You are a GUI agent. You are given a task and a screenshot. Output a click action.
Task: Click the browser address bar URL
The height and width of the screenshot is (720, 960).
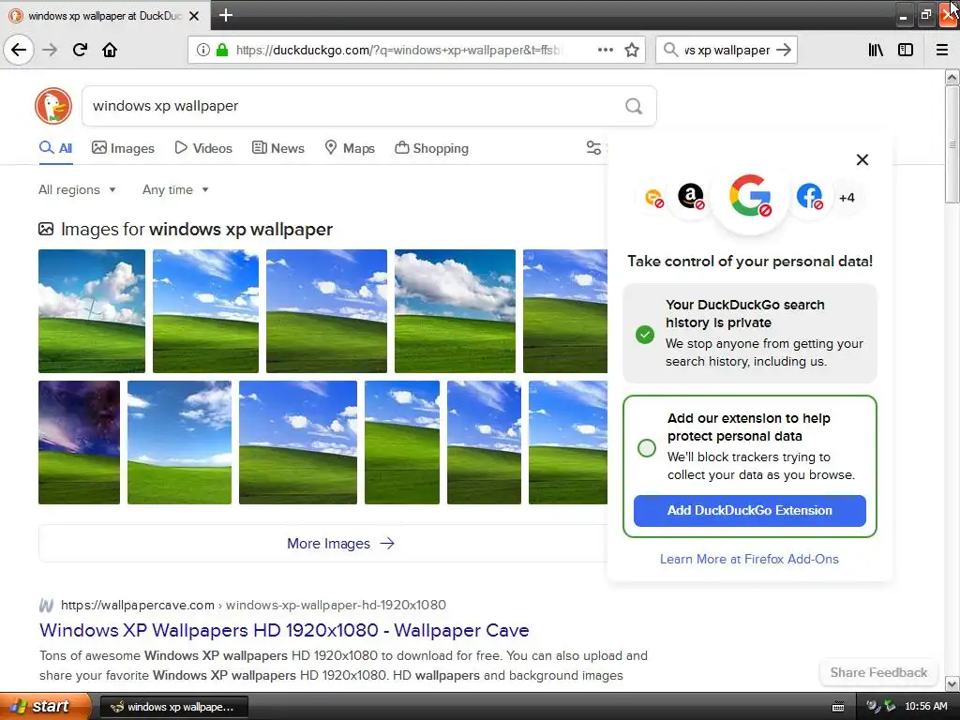(398, 50)
